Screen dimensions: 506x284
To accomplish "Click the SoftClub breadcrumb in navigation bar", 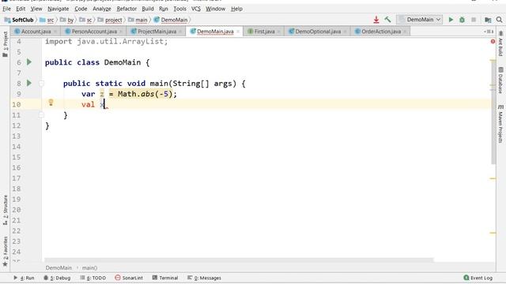I will 19,20.
